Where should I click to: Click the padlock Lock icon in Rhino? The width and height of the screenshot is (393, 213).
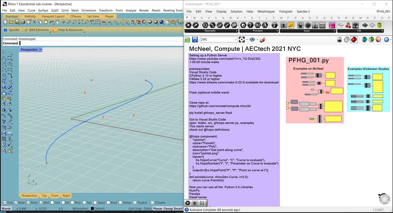(x=133, y=22)
